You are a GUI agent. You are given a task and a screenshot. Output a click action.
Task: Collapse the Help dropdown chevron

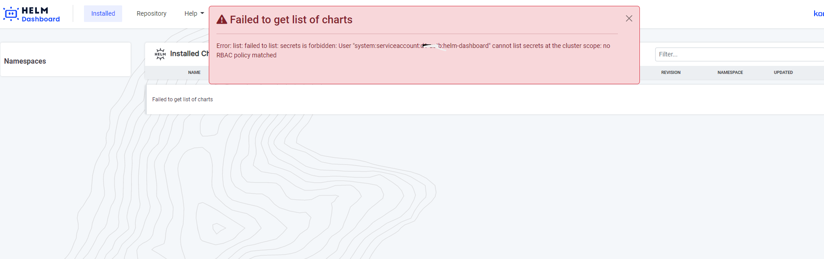pos(202,14)
